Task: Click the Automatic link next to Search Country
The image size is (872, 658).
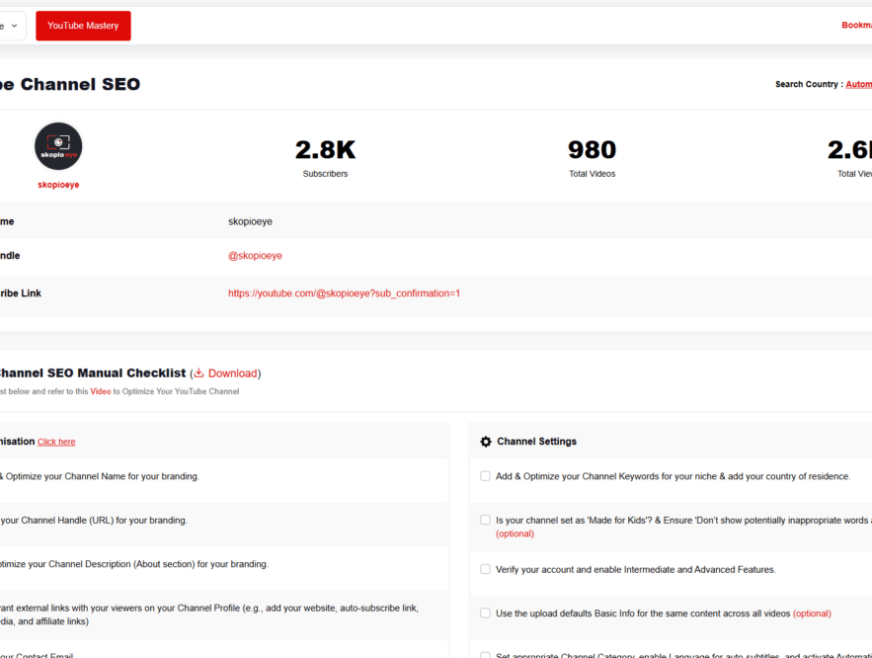Action: pyautogui.click(x=857, y=84)
